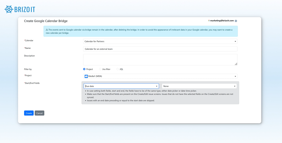Click the Media1 project avatar icon
Image resolution: width=282 pixels, height=143 pixels.
(86, 76)
